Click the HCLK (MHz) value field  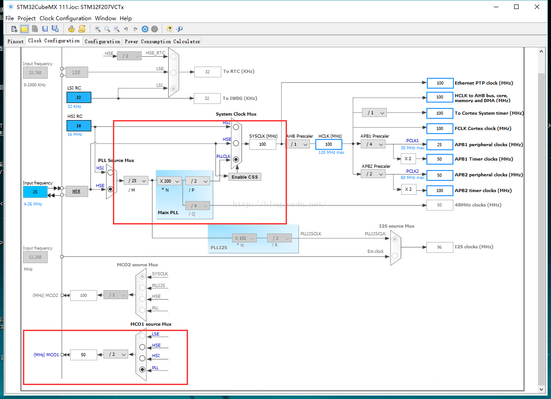pyautogui.click(x=329, y=144)
